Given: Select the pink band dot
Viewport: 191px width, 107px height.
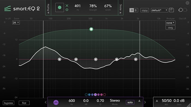Looking at the screenshot, I should click(x=102, y=95).
